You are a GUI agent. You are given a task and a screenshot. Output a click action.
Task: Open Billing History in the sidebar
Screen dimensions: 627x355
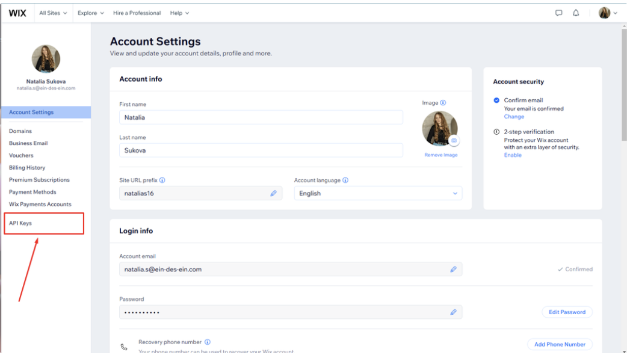(27, 167)
